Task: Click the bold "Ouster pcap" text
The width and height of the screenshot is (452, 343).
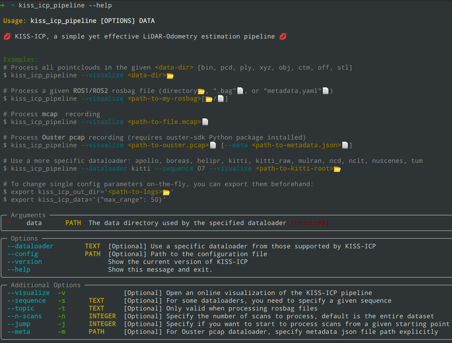Action: pos(63,137)
